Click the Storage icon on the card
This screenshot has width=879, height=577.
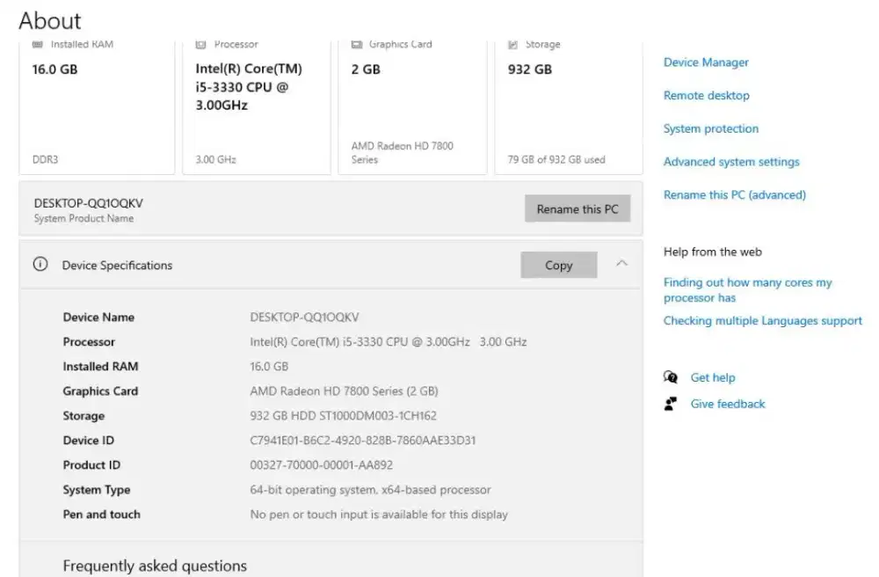(x=513, y=44)
